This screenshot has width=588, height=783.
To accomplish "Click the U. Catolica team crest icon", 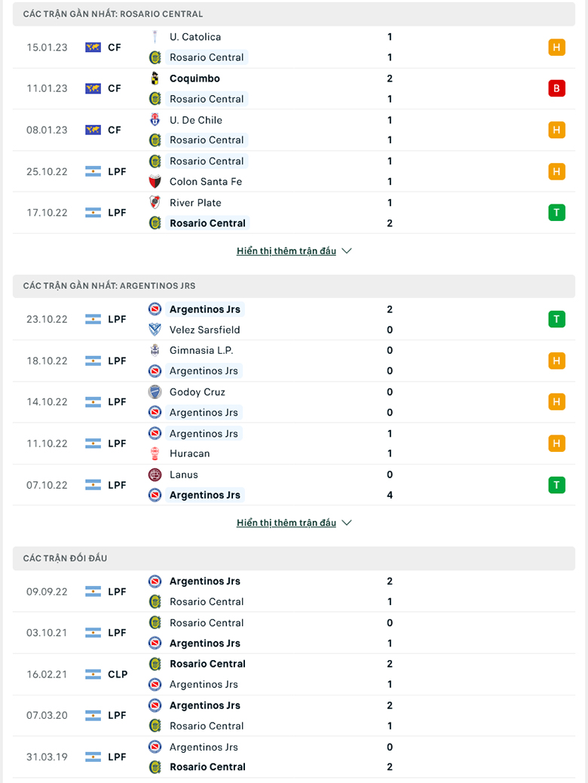I will pos(155,37).
